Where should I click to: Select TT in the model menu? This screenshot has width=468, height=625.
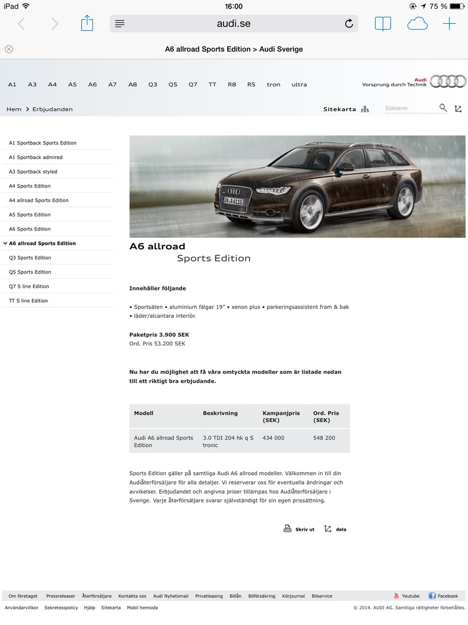click(x=212, y=84)
